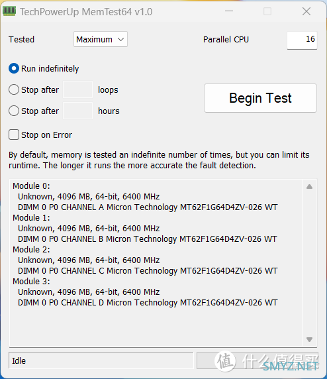327x379 pixels.
Task: Select Stop after hours radio button
Action: point(14,111)
